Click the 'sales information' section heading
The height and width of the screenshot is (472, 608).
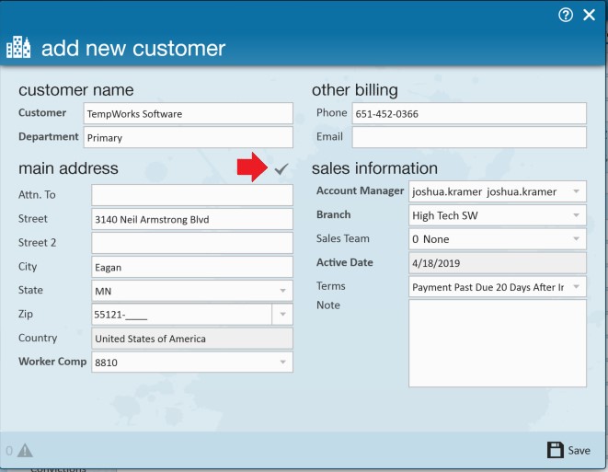pyautogui.click(x=374, y=168)
